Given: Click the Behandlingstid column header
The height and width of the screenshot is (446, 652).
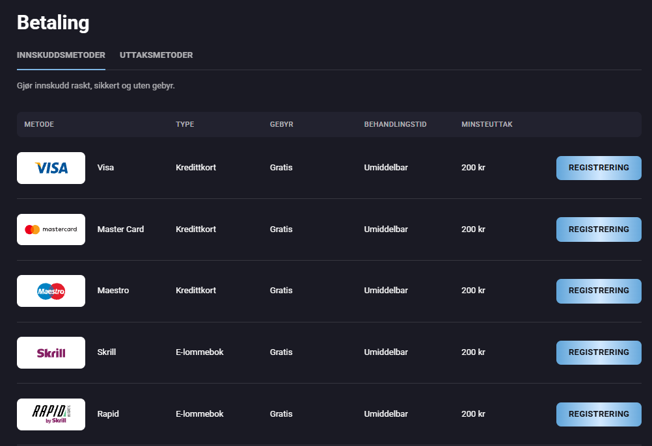Looking at the screenshot, I should 395,124.
